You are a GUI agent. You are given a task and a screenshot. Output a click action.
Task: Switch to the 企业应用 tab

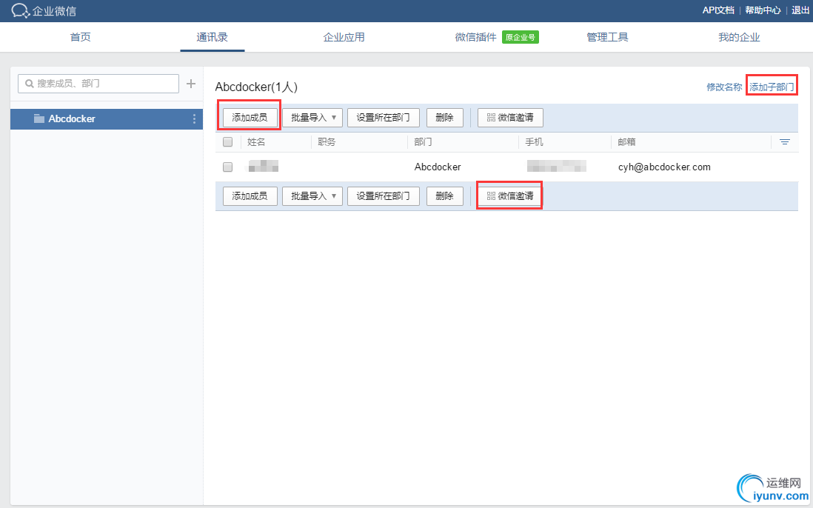pyautogui.click(x=344, y=37)
